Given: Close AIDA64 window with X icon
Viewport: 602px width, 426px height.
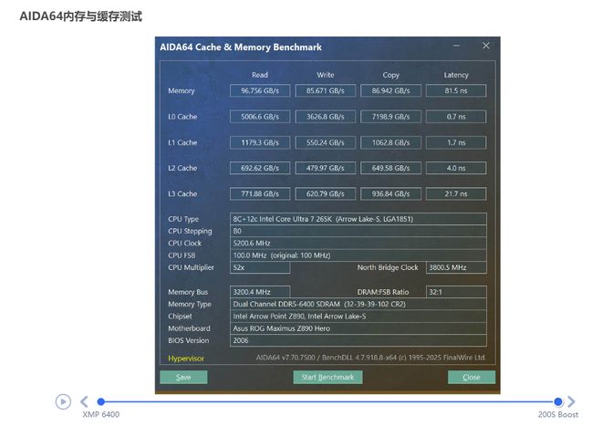Looking at the screenshot, I should pos(486,46).
